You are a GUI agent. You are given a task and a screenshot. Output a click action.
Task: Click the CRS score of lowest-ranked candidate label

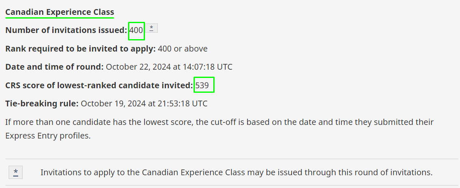point(99,85)
